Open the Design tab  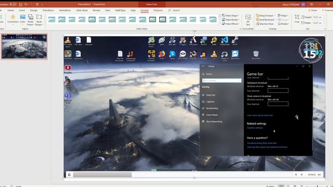pos(33,10)
